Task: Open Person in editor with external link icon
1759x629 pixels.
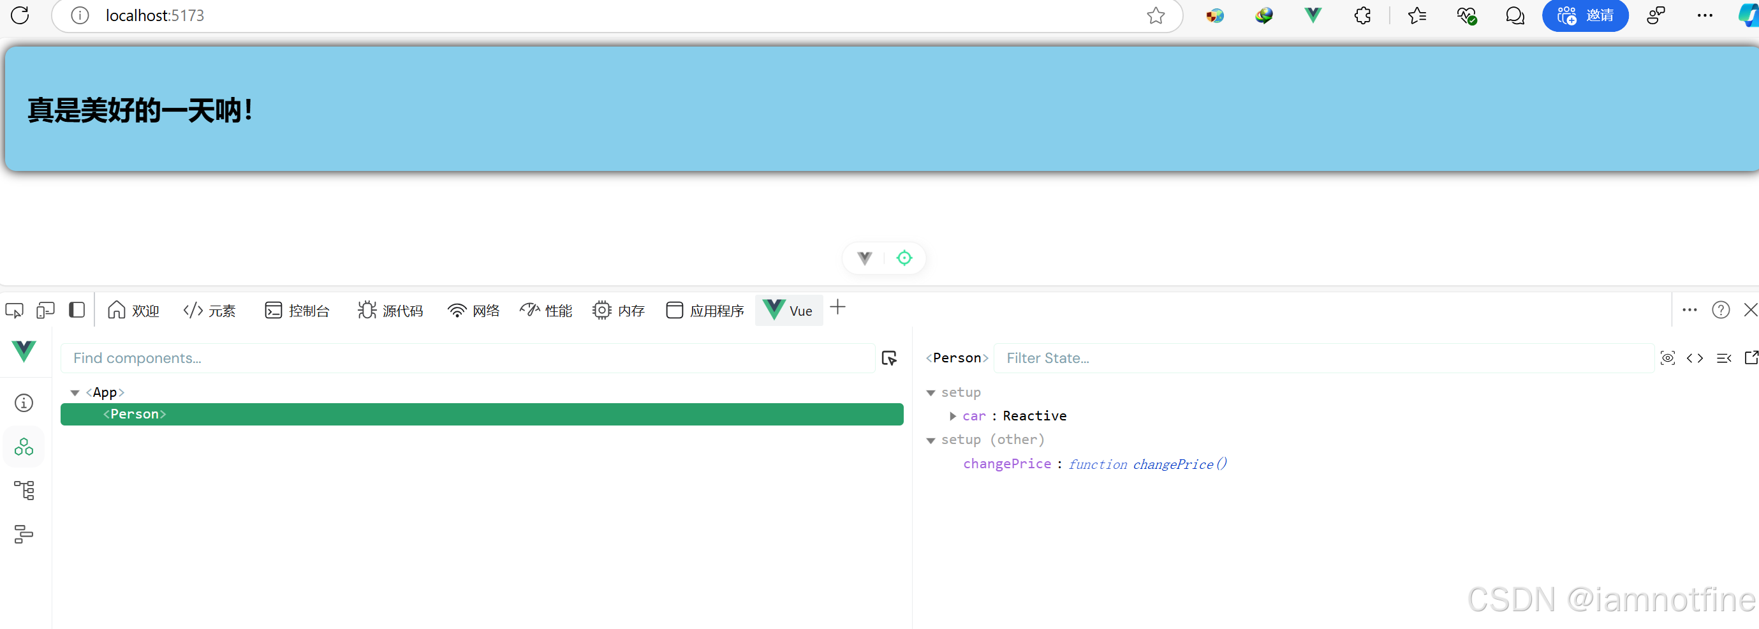Action: [x=1751, y=357]
